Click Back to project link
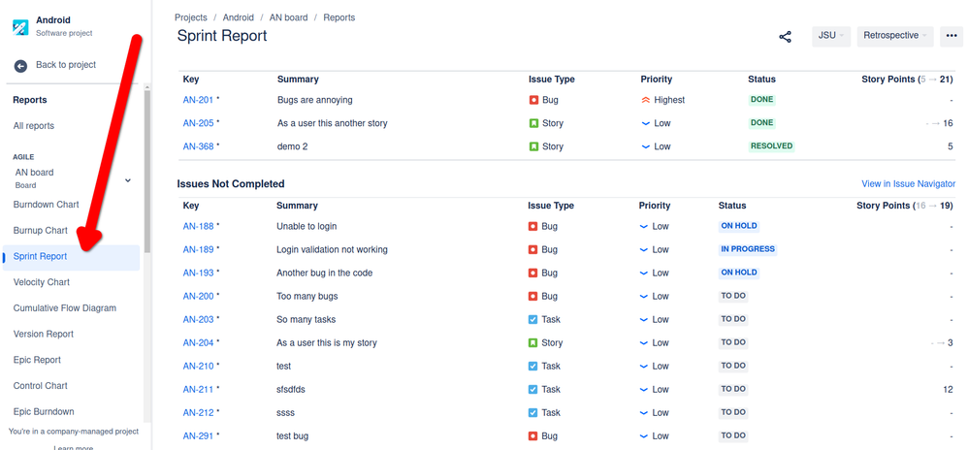 [x=66, y=65]
